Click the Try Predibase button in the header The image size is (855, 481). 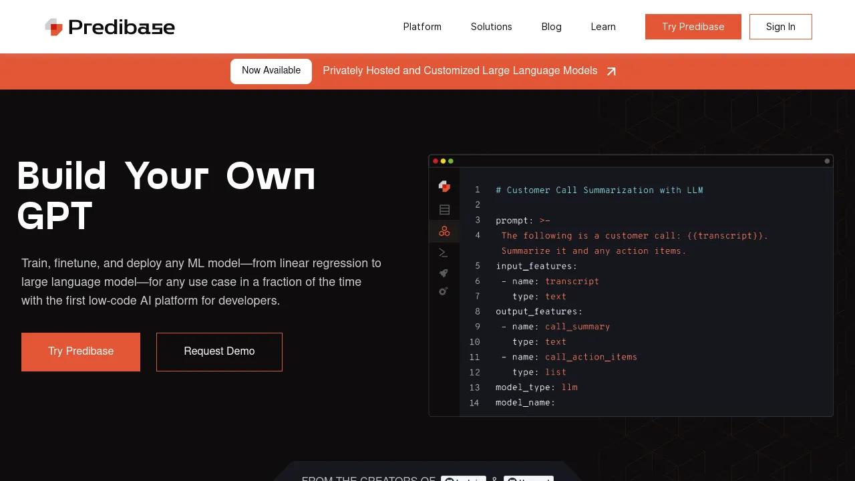[x=693, y=27]
